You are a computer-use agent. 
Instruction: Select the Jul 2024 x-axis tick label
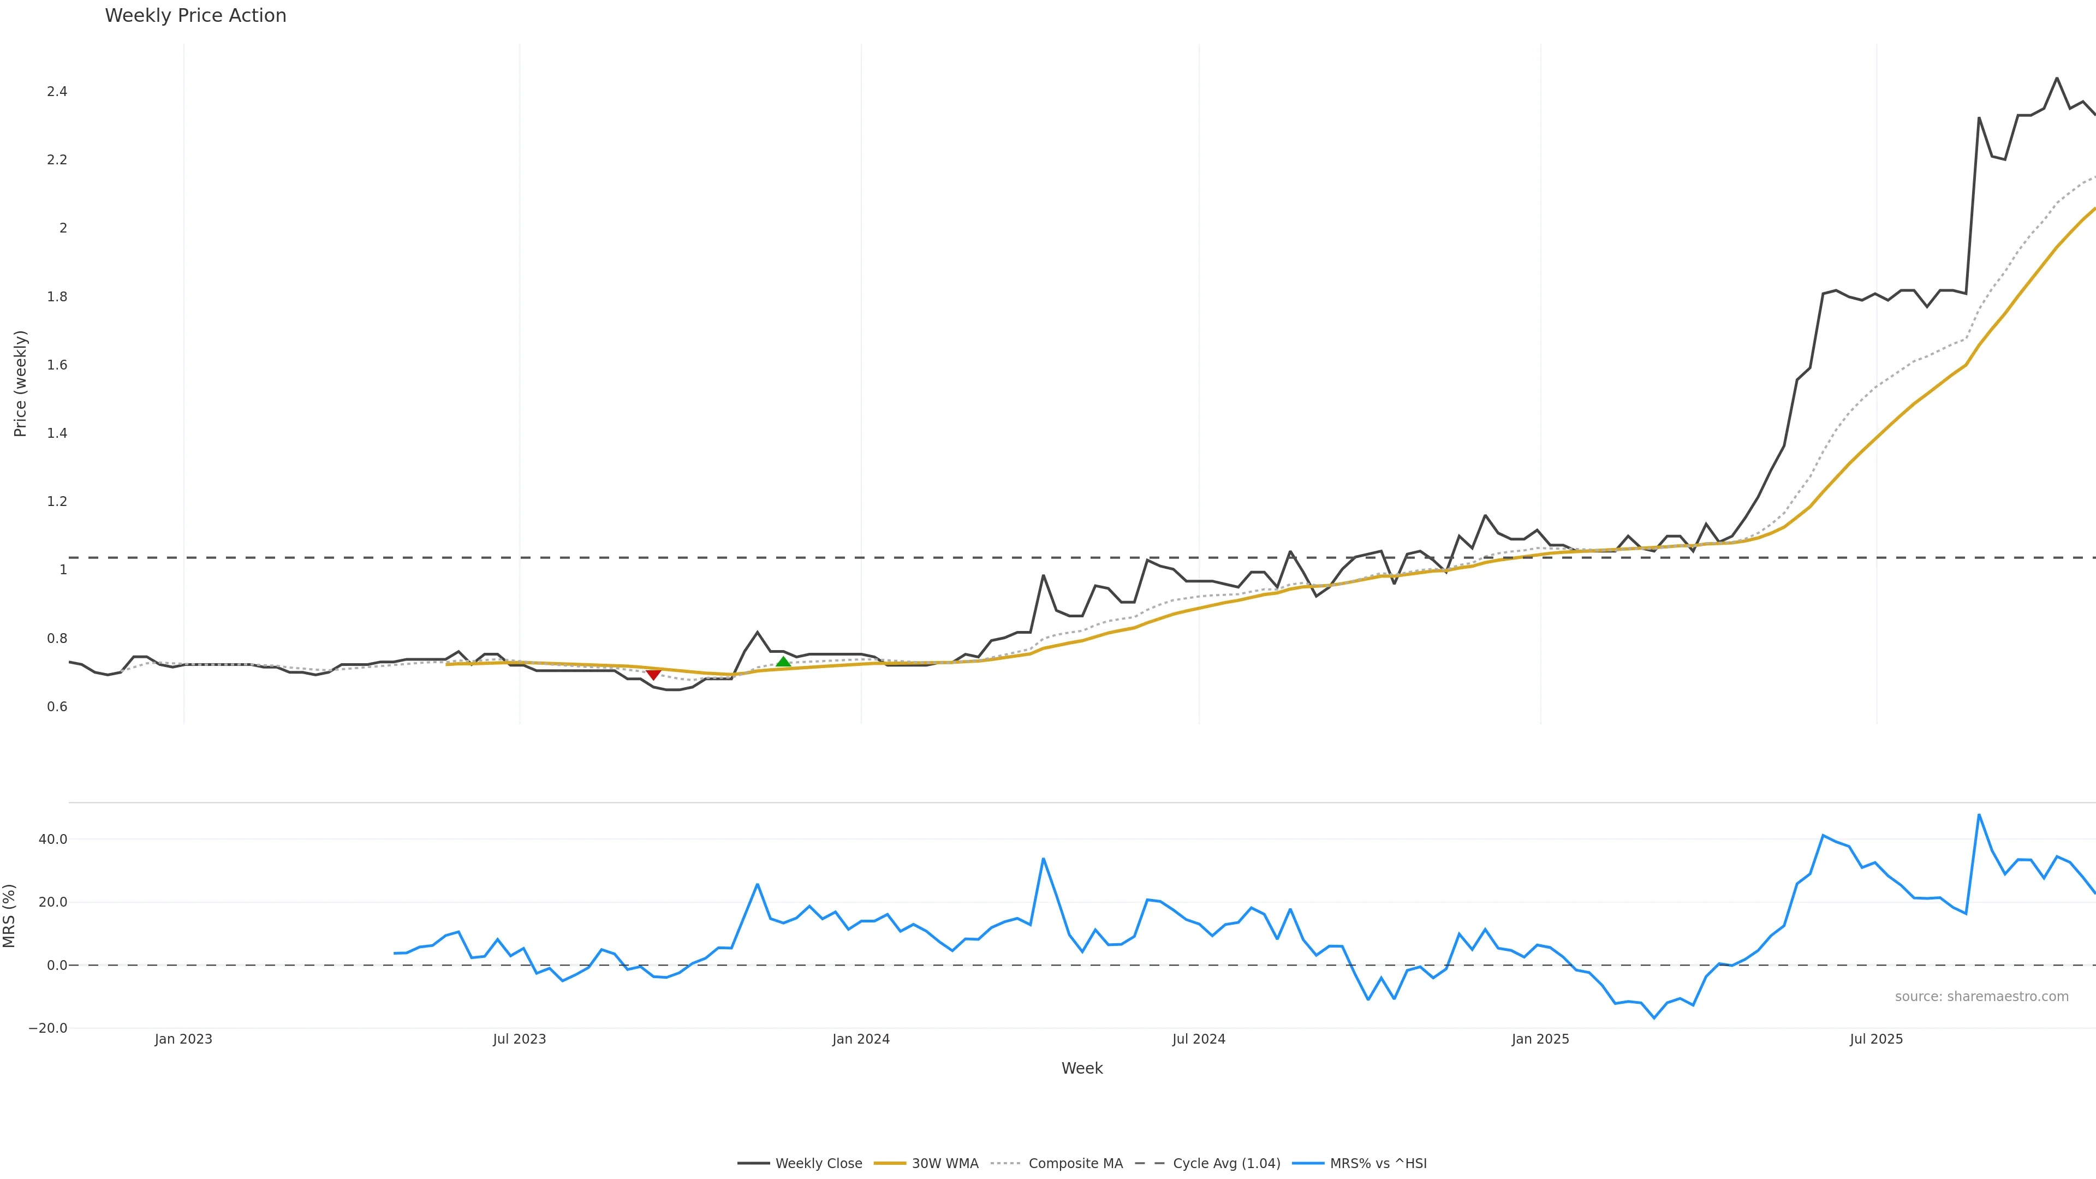1199,1039
